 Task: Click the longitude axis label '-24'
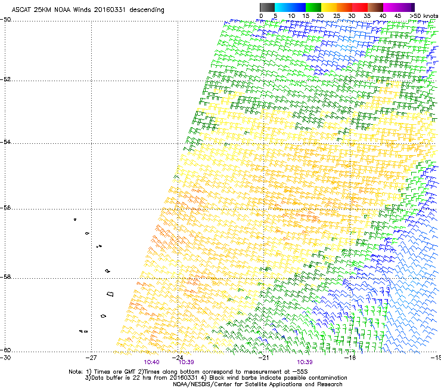[178, 358]
